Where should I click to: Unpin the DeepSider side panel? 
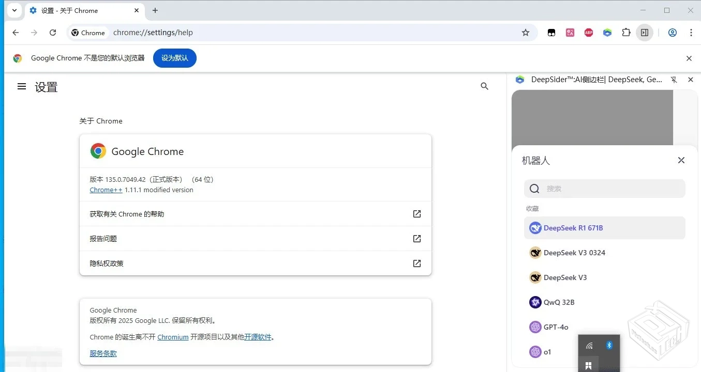pos(674,80)
